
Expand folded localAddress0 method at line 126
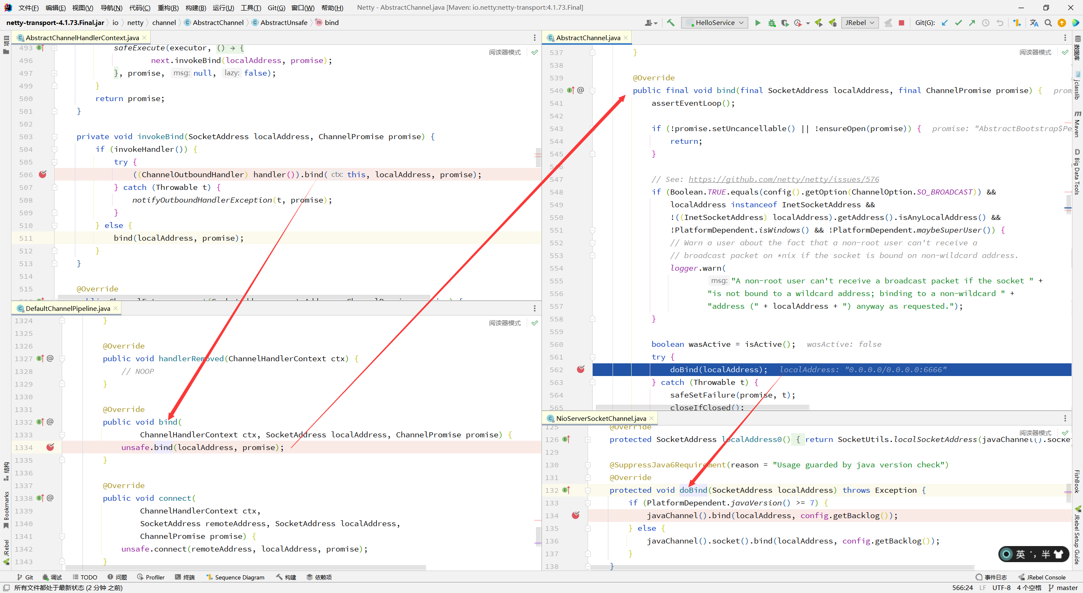point(588,439)
